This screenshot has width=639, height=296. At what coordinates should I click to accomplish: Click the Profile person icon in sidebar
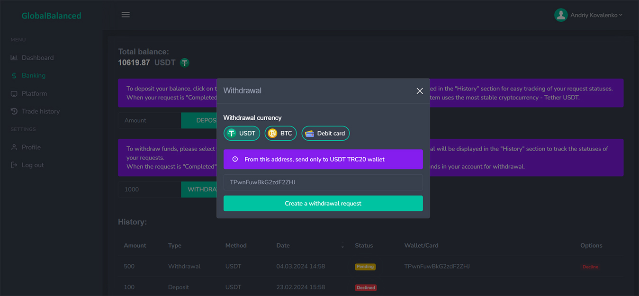[x=14, y=147]
